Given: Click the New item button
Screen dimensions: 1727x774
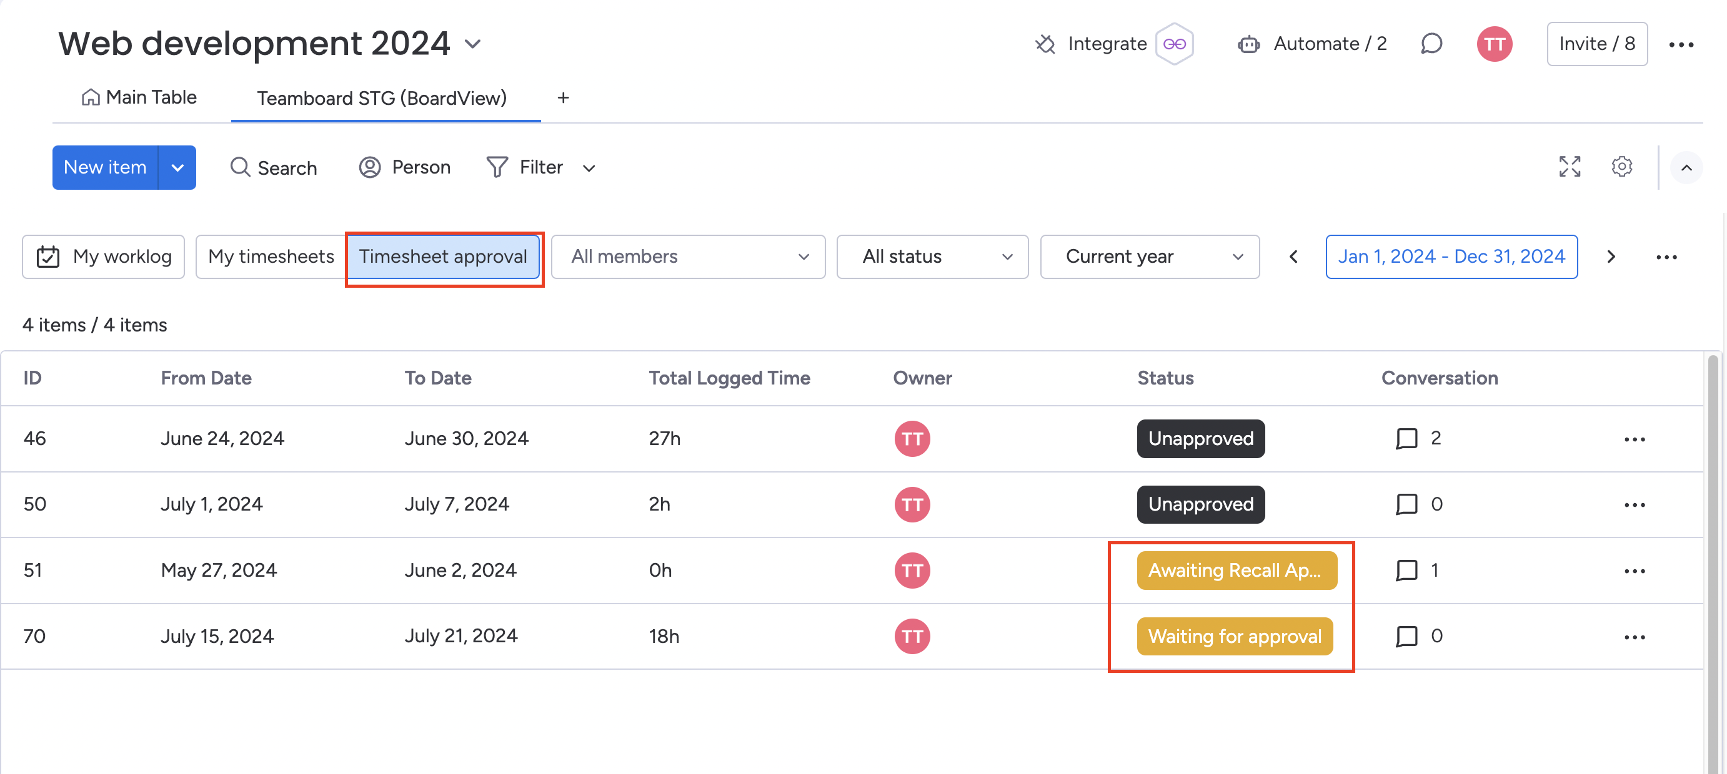Looking at the screenshot, I should (x=104, y=167).
